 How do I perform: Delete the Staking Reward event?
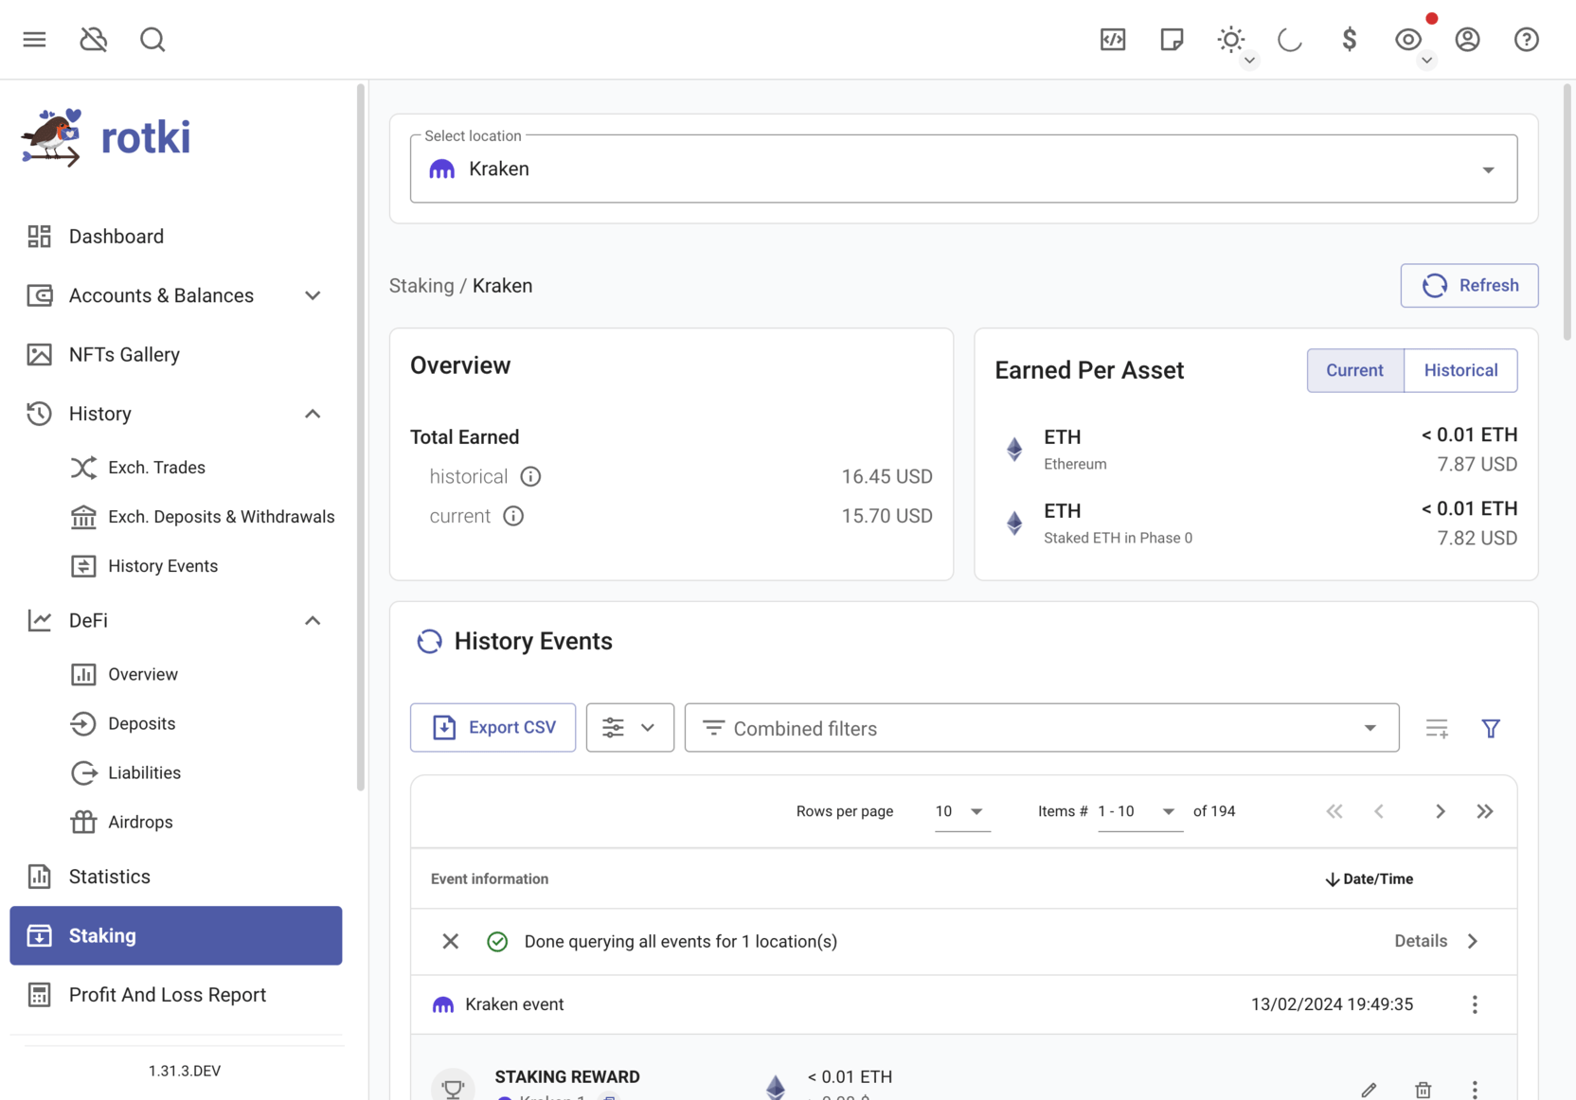click(x=1423, y=1090)
